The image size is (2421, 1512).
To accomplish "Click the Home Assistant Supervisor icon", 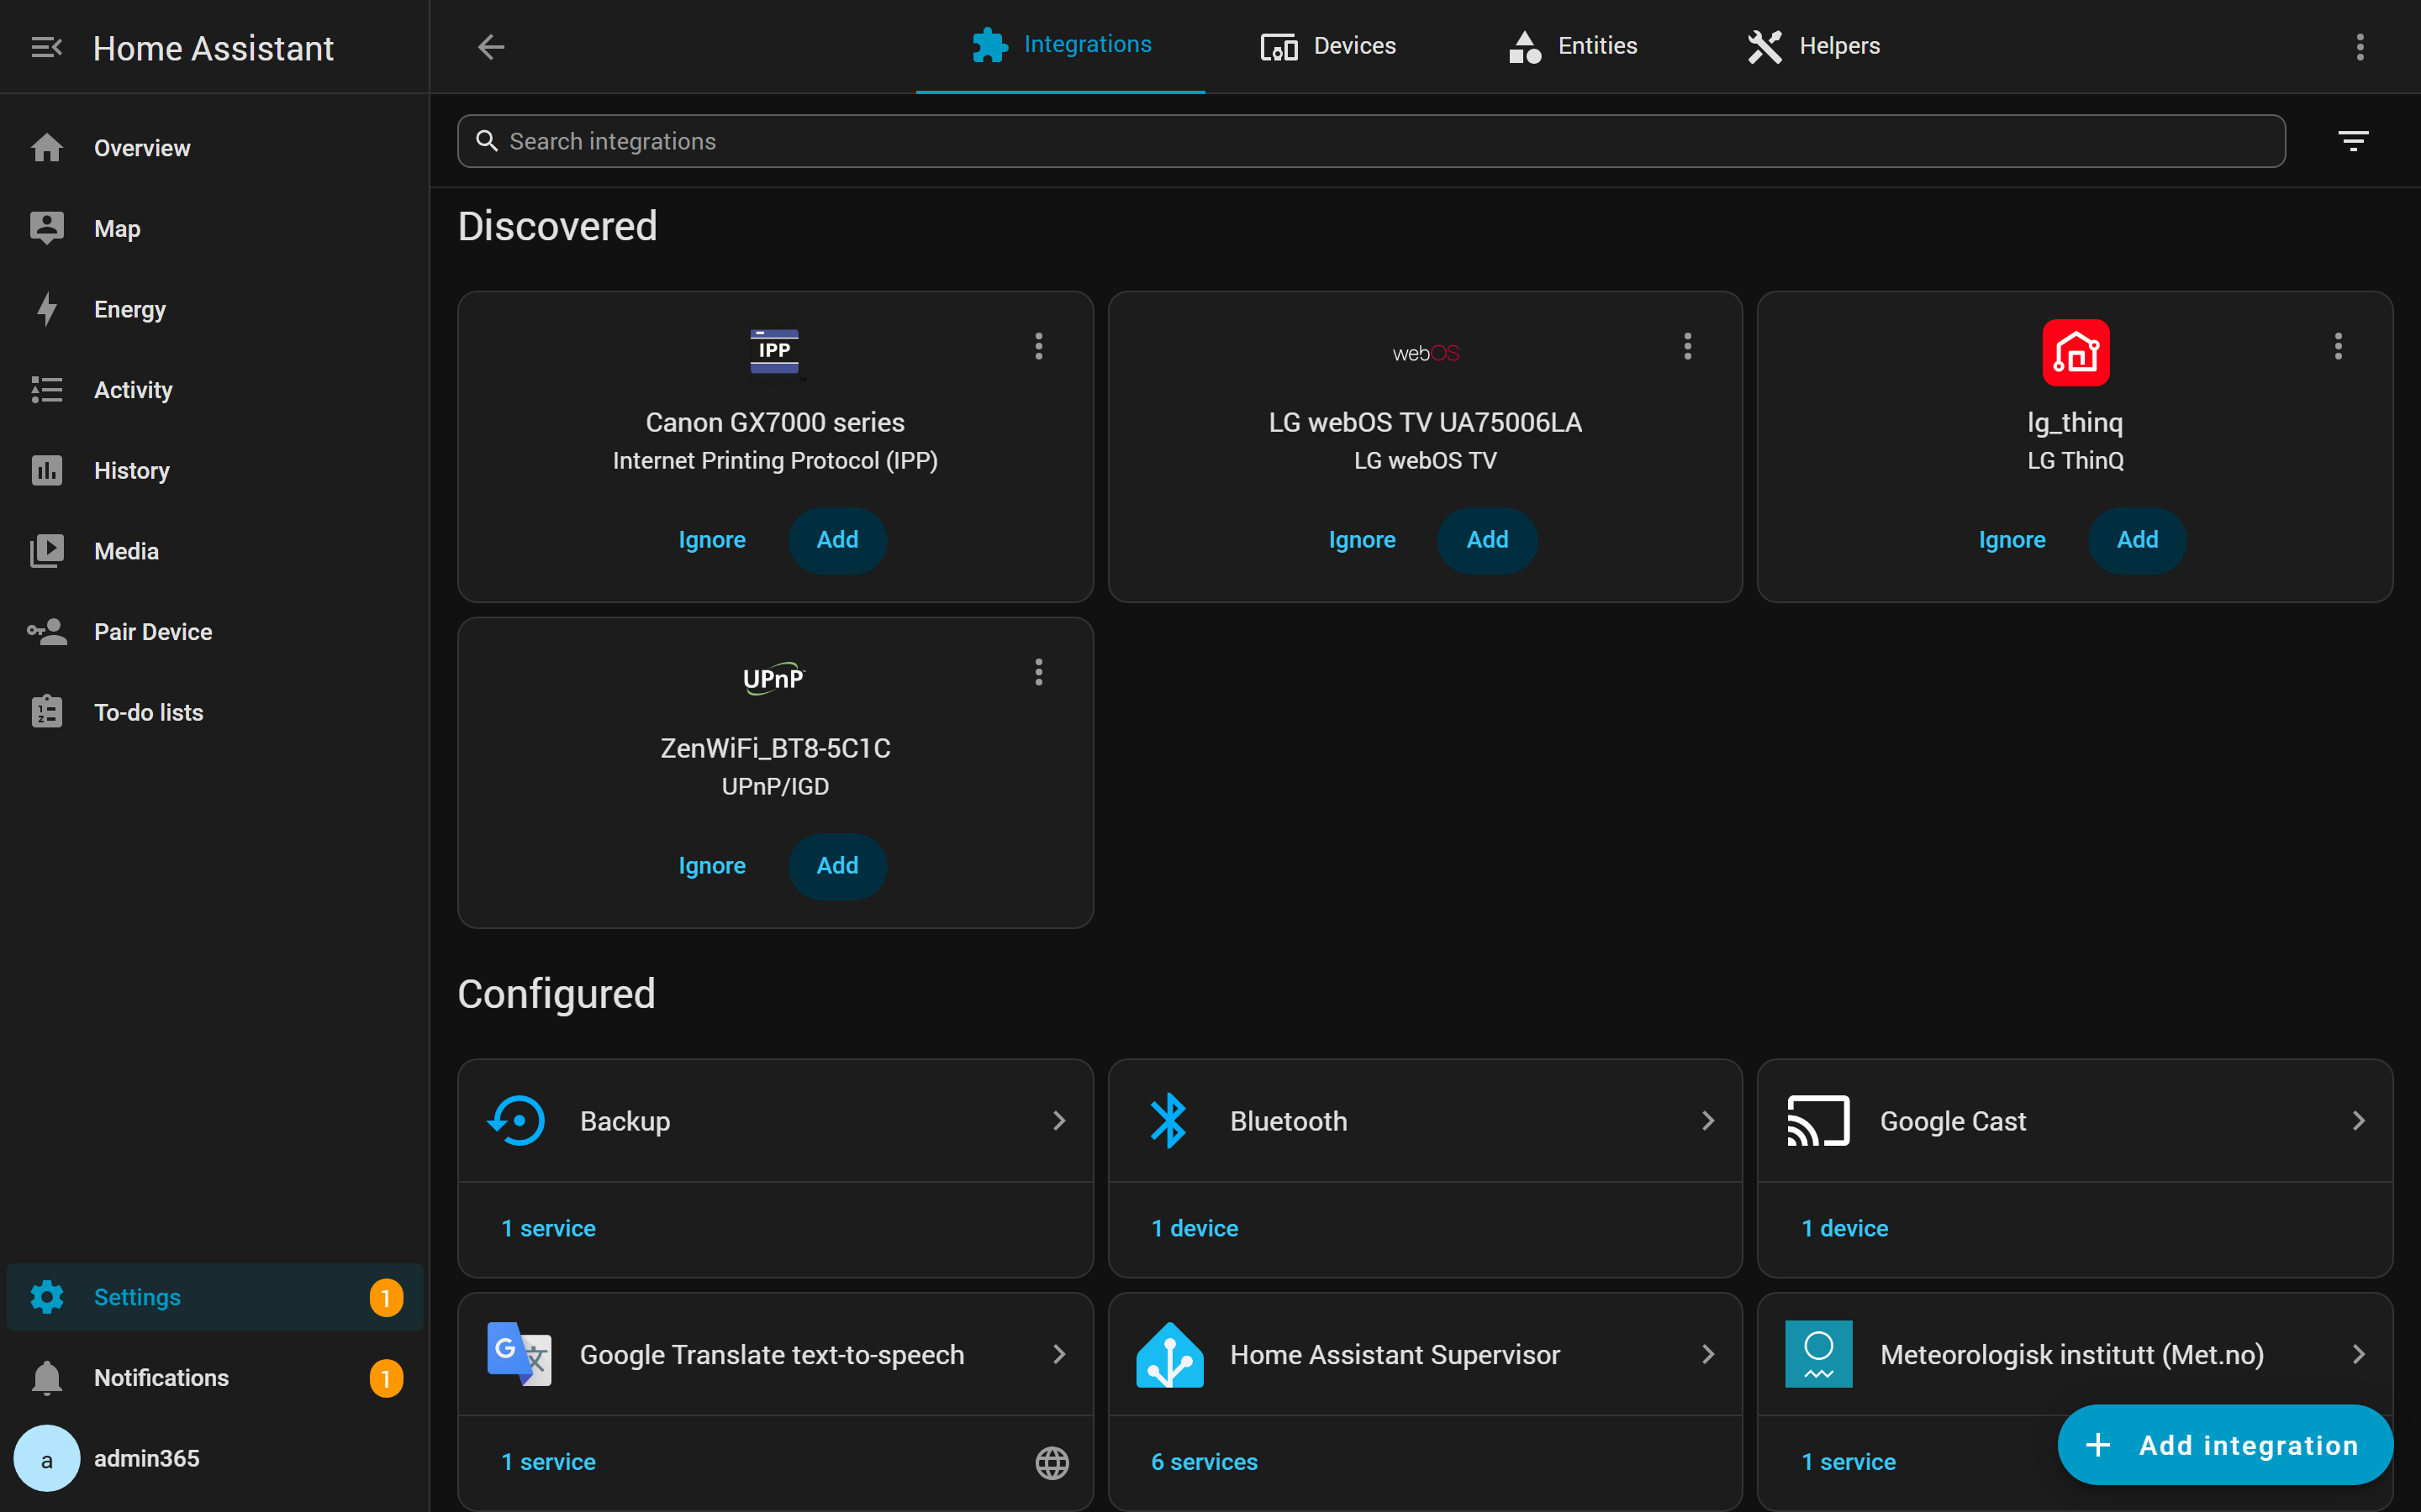I will tap(1169, 1354).
